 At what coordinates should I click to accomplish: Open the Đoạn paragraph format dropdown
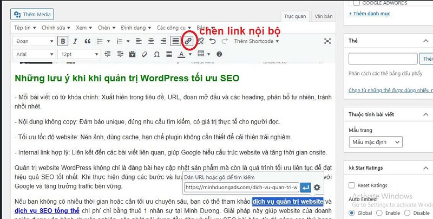[x=35, y=41]
